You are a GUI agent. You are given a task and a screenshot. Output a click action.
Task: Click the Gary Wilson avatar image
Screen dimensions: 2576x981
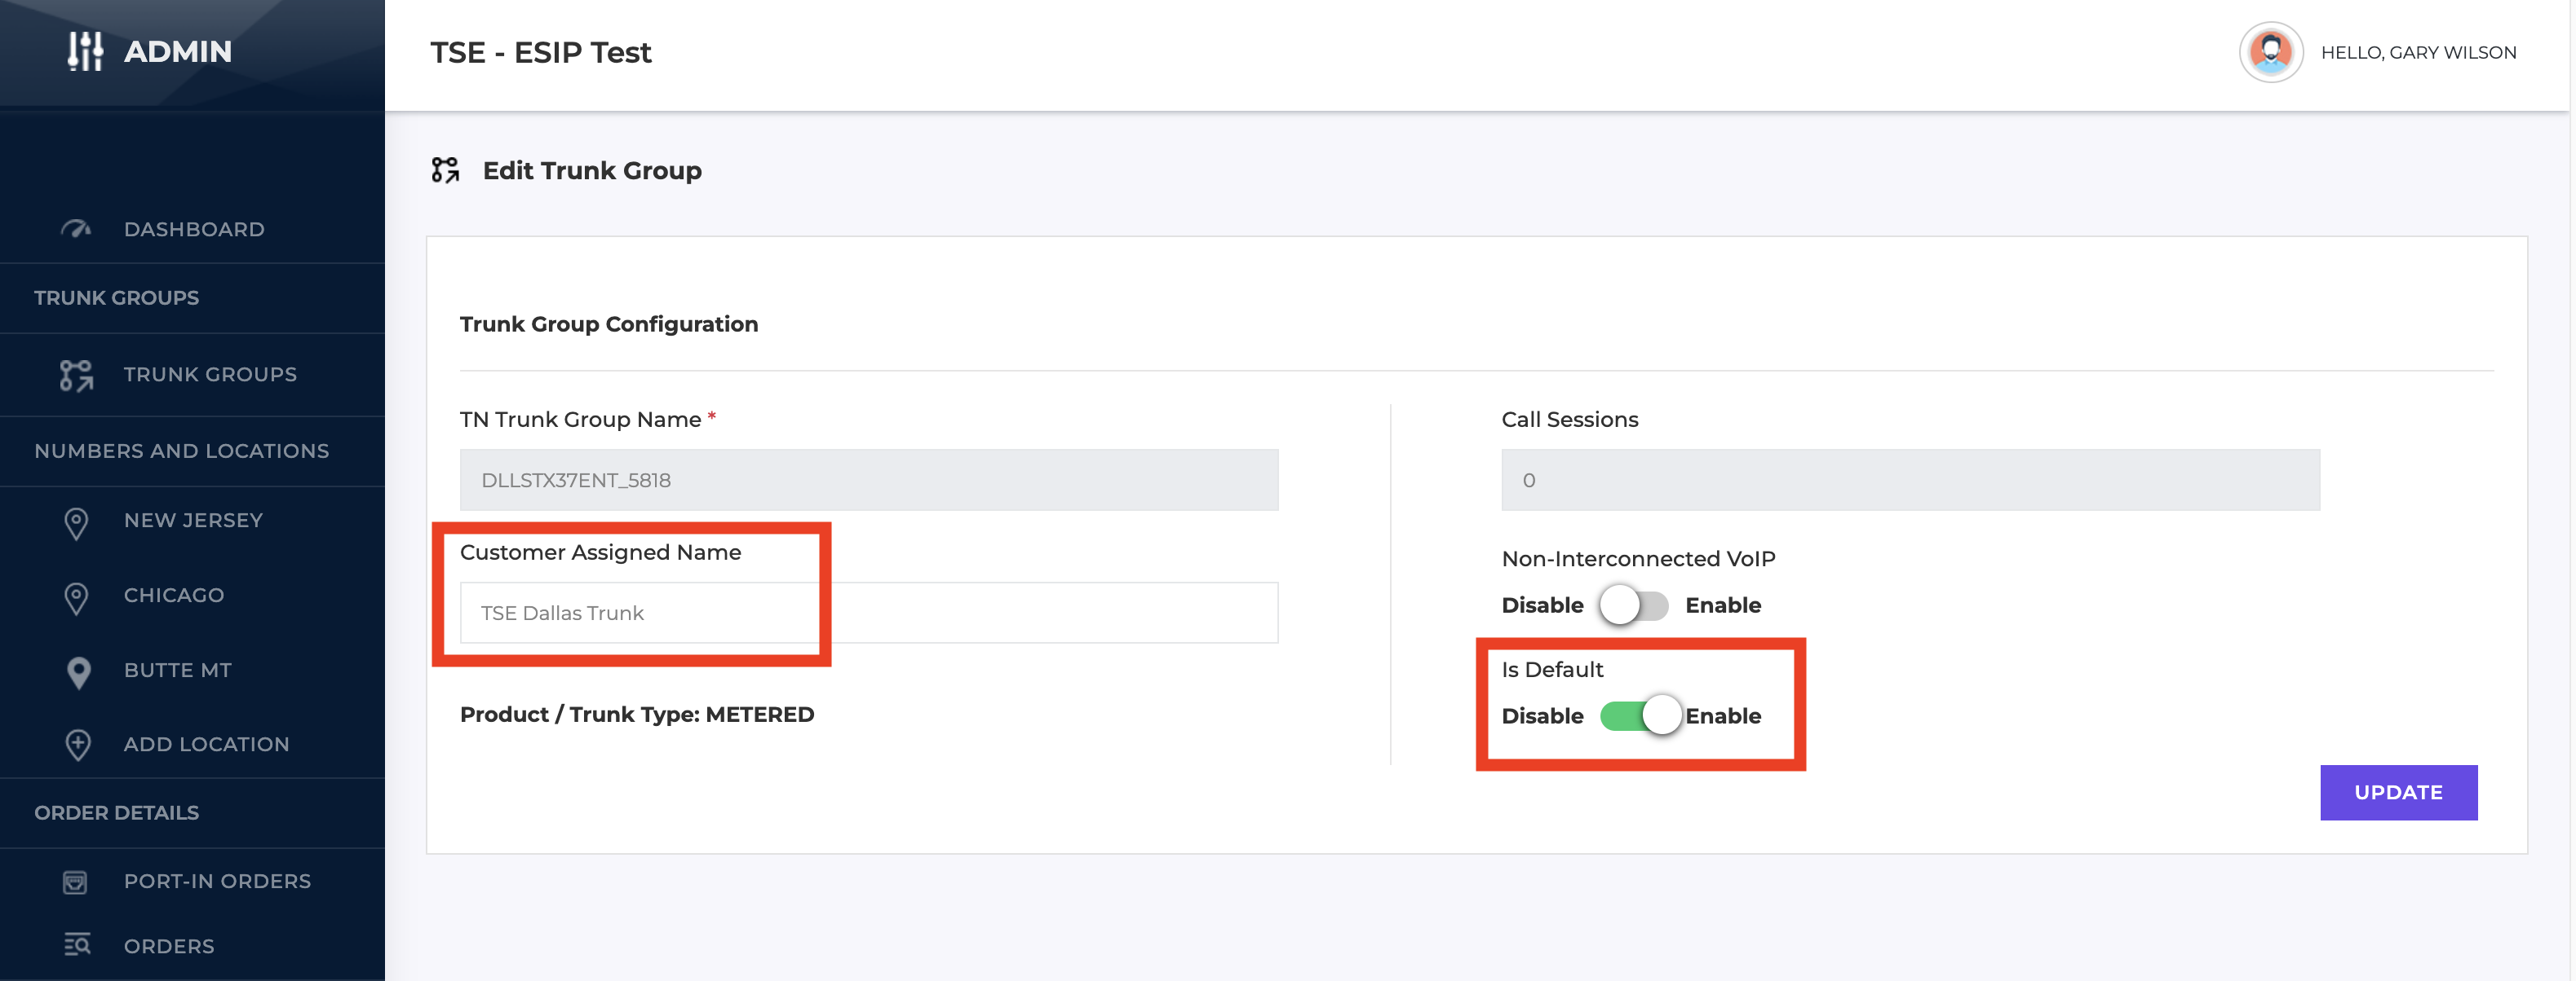click(x=2271, y=52)
